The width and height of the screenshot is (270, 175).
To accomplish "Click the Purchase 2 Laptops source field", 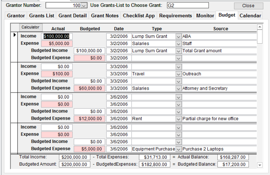I will [x=219, y=149].
